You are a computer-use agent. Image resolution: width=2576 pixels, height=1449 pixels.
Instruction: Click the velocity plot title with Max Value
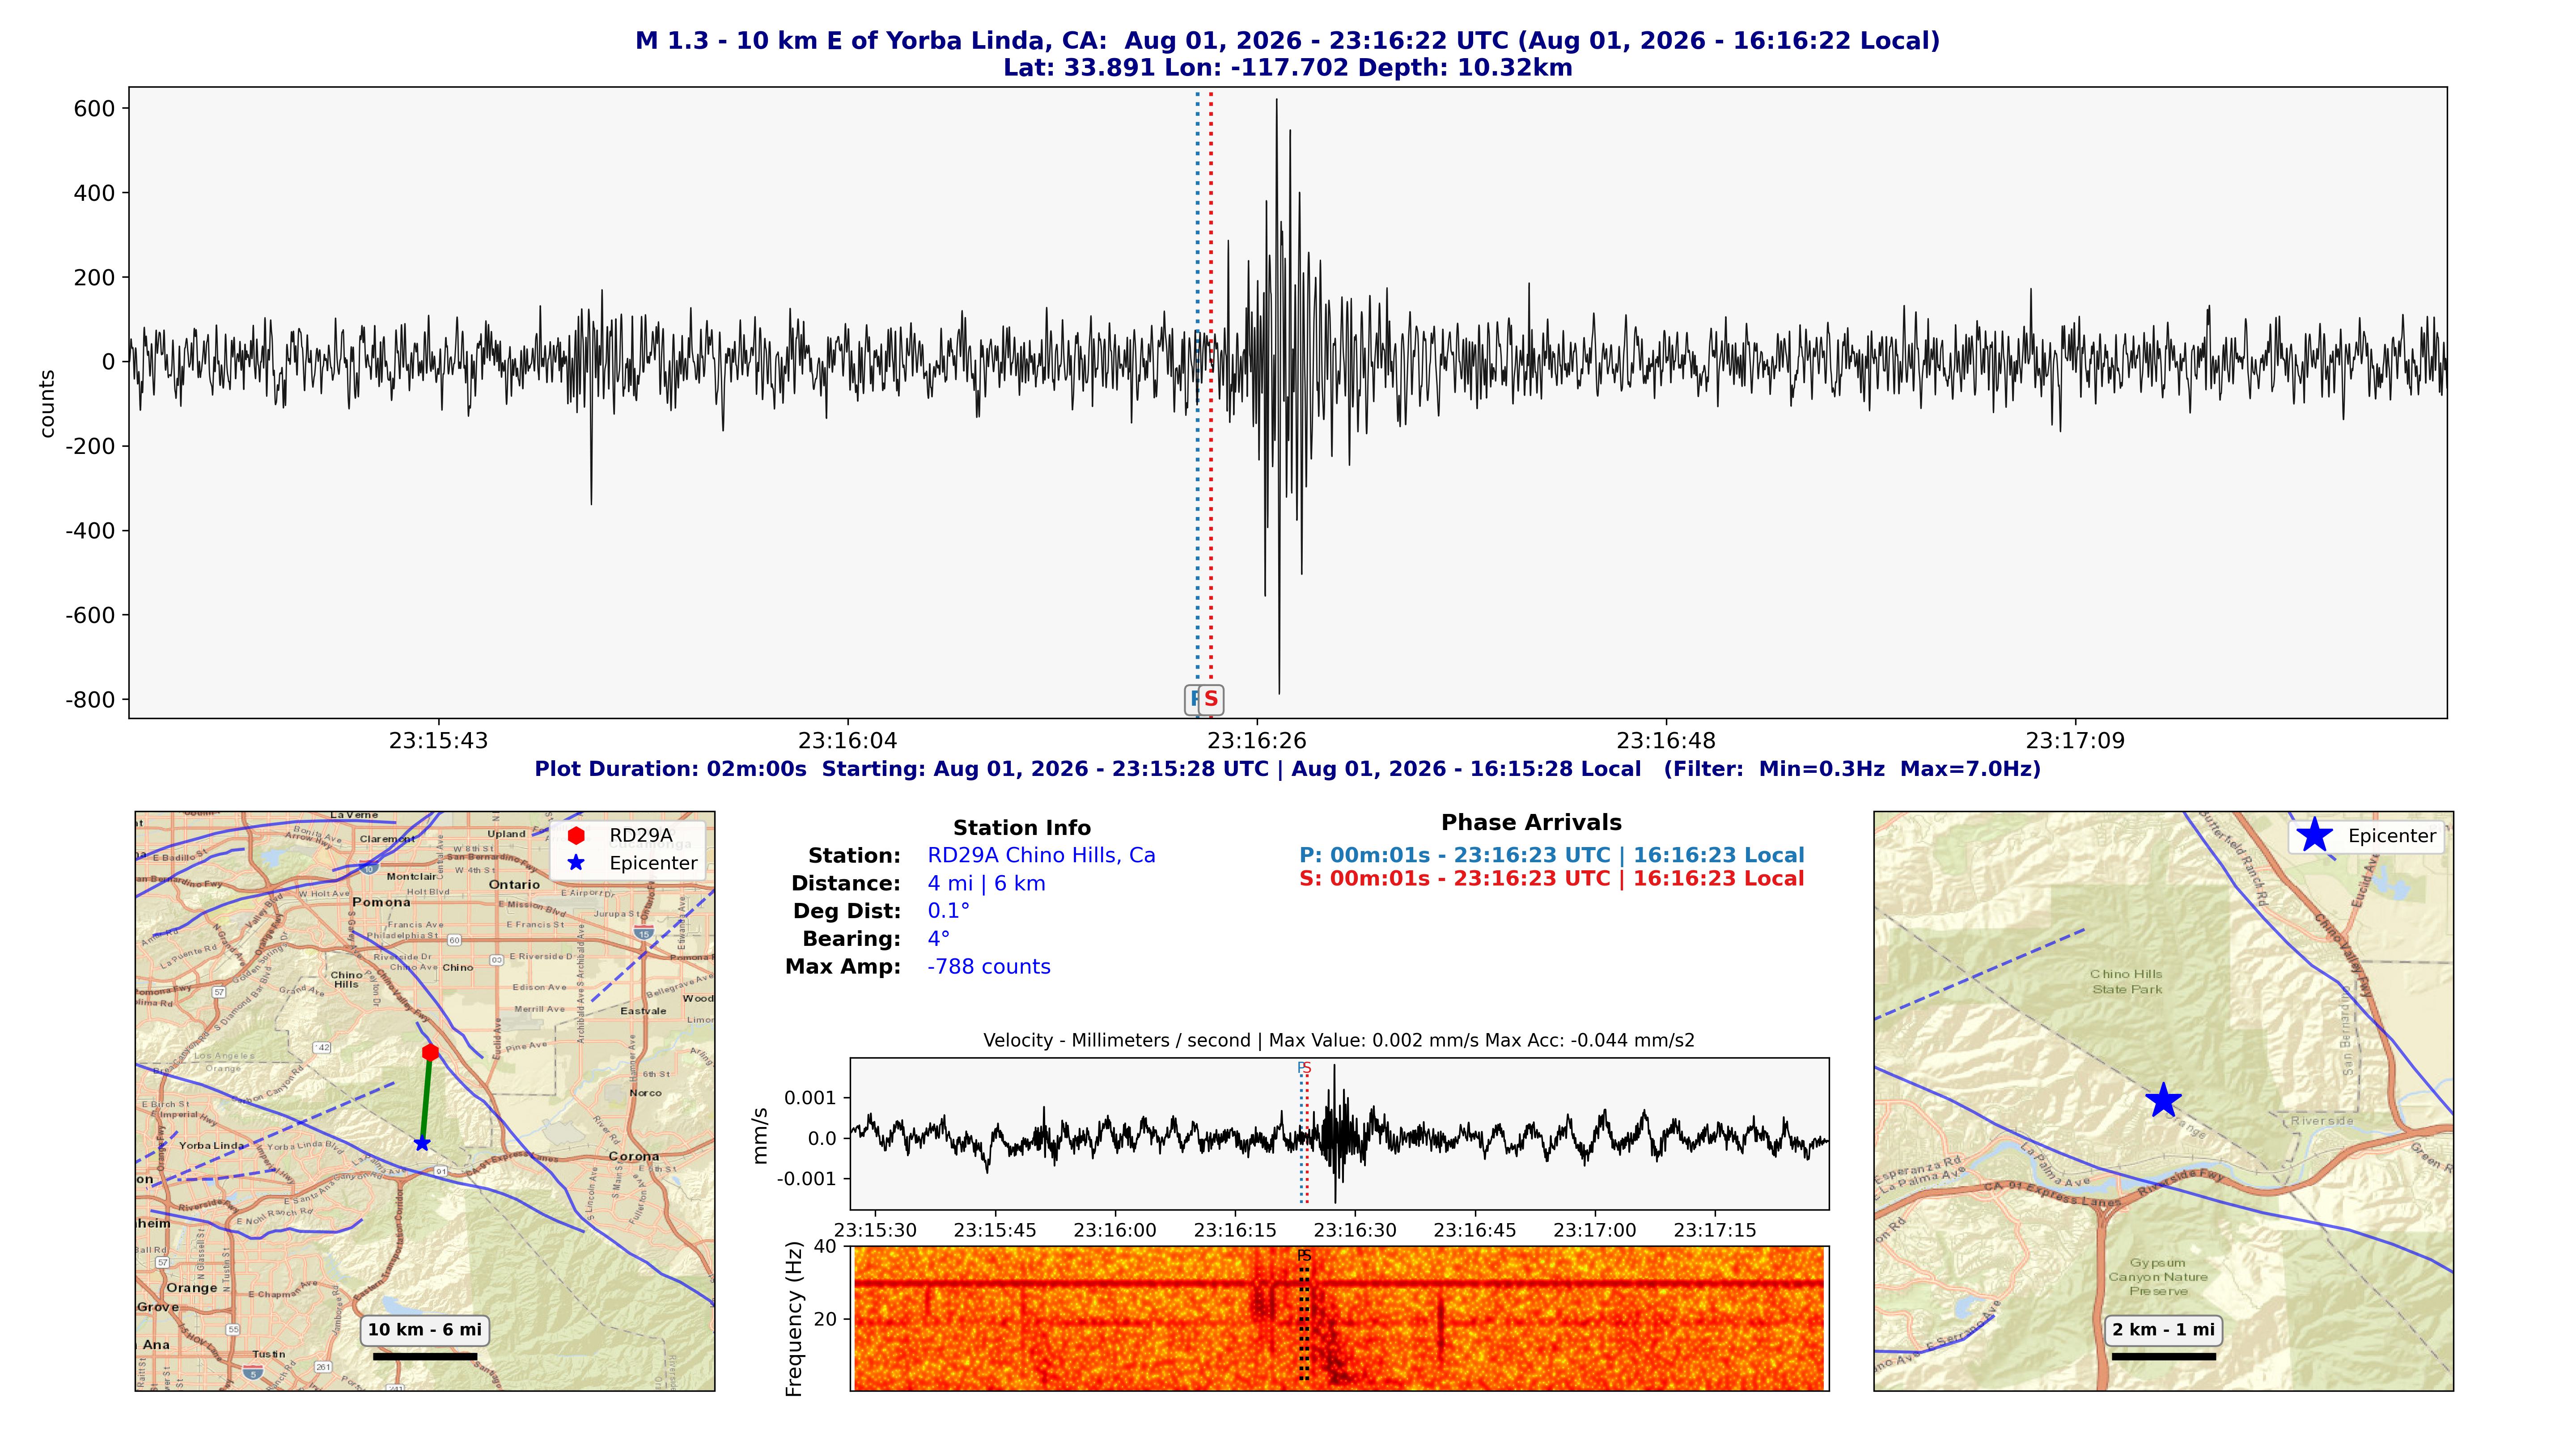1339,1040
